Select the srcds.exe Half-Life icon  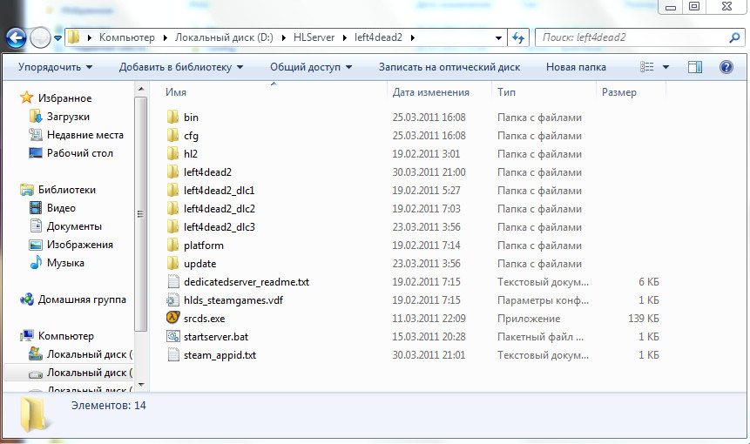tap(172, 318)
